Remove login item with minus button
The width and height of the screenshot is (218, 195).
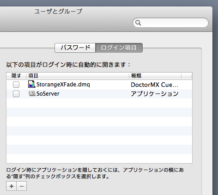[x=22, y=186]
